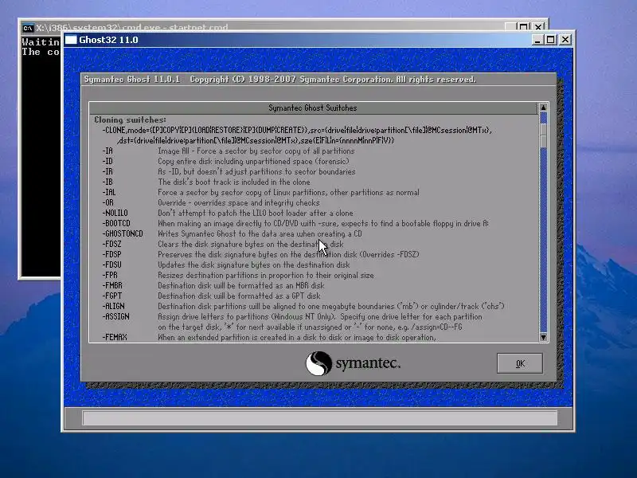Select the -ALIGN switch row
The width and height of the screenshot is (637, 478).
point(303,307)
